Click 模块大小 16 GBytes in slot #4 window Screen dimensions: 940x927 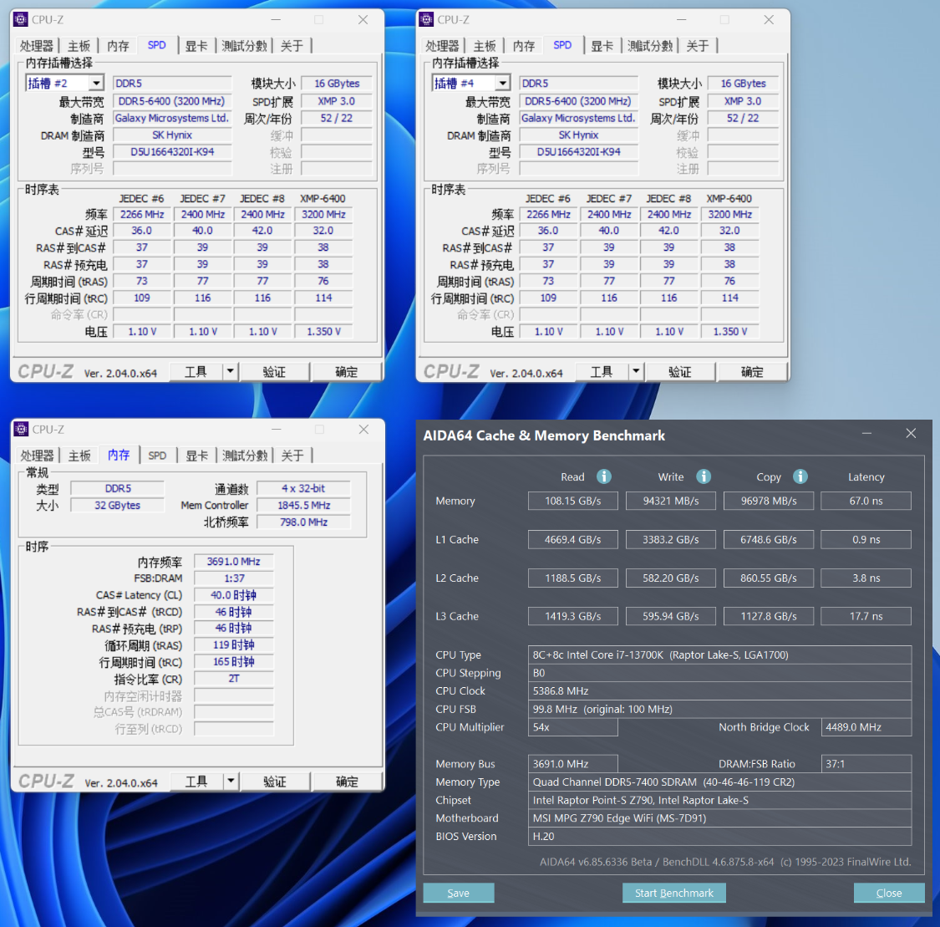click(743, 84)
